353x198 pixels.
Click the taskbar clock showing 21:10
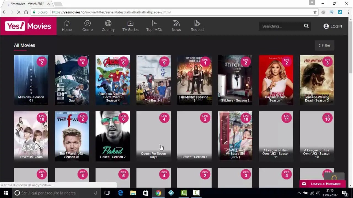(x=330, y=193)
